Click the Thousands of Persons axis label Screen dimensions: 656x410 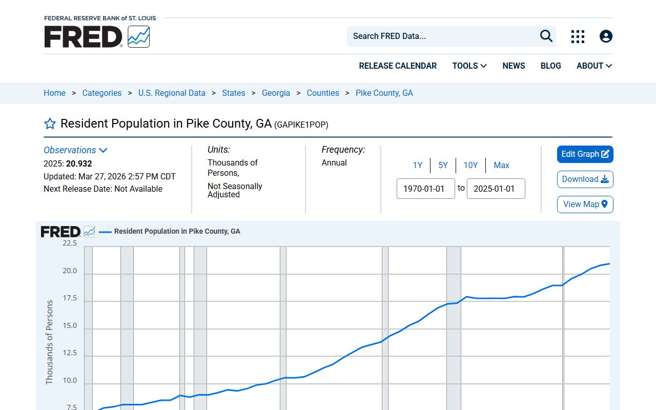49,342
